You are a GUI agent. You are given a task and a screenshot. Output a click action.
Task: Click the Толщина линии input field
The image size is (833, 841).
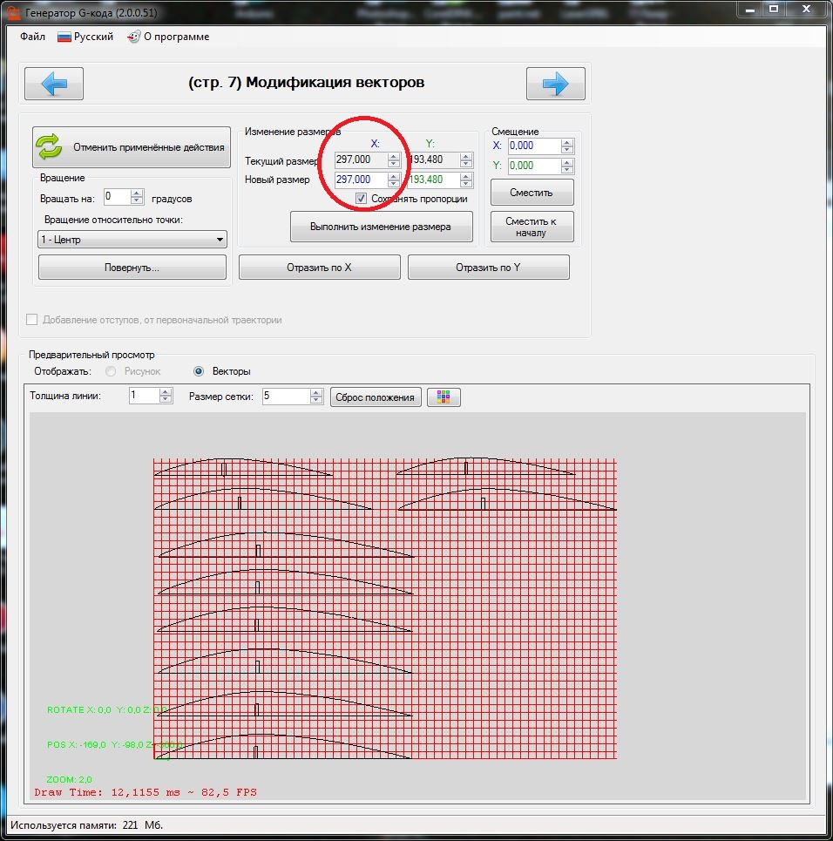[x=145, y=396]
